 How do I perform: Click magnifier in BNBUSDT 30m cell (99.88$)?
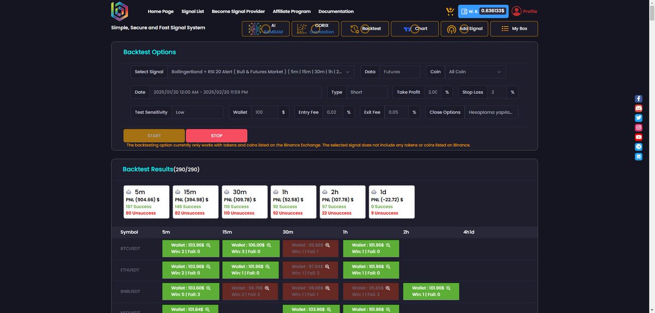coord(327,288)
